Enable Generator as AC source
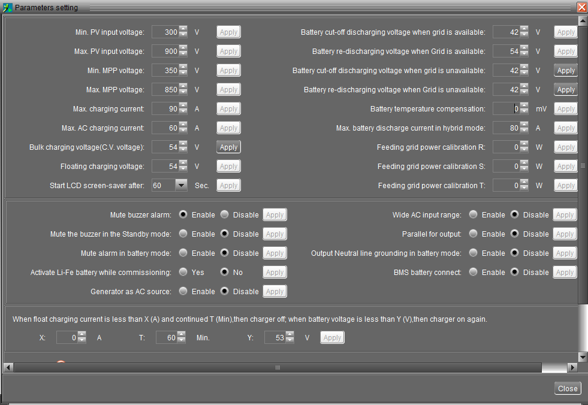This screenshot has width=588, height=405. [183, 291]
